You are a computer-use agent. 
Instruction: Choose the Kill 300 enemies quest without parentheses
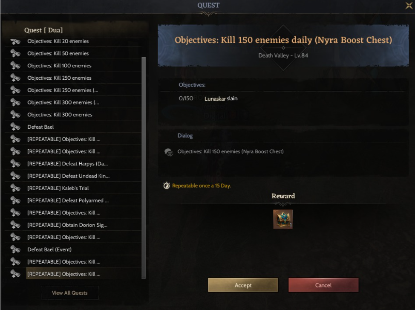[x=73, y=114]
